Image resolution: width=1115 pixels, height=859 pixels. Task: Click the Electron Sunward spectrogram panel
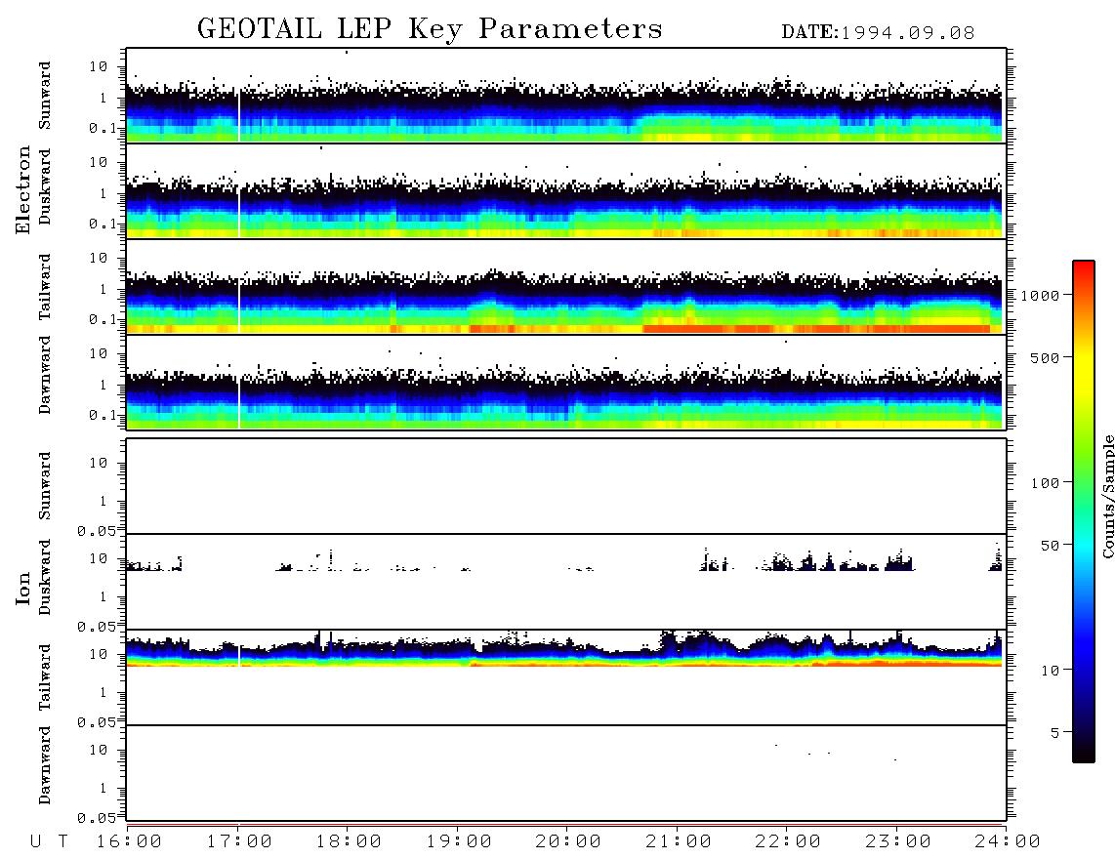tap(566, 96)
